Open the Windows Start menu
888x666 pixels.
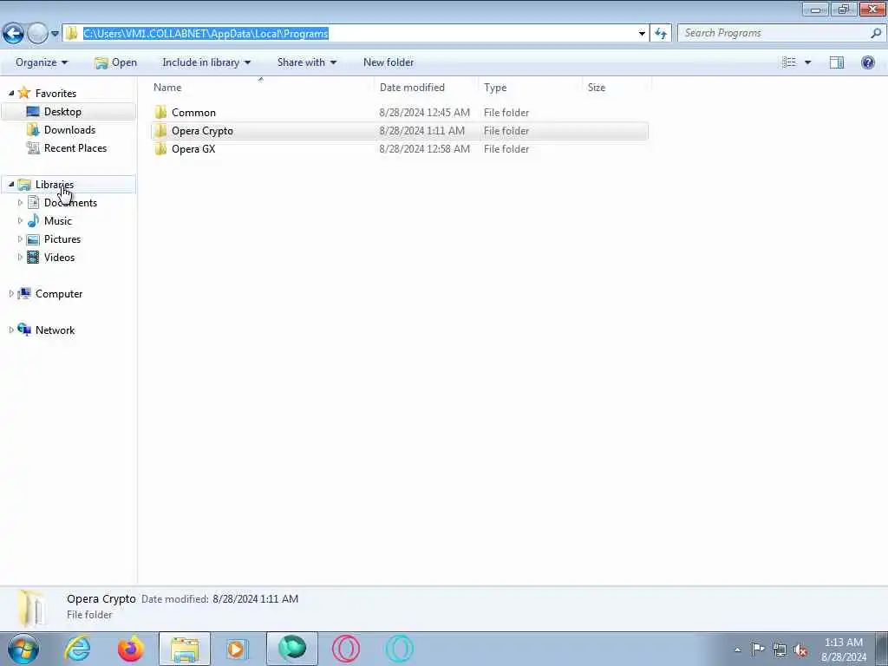pyautogui.click(x=23, y=649)
